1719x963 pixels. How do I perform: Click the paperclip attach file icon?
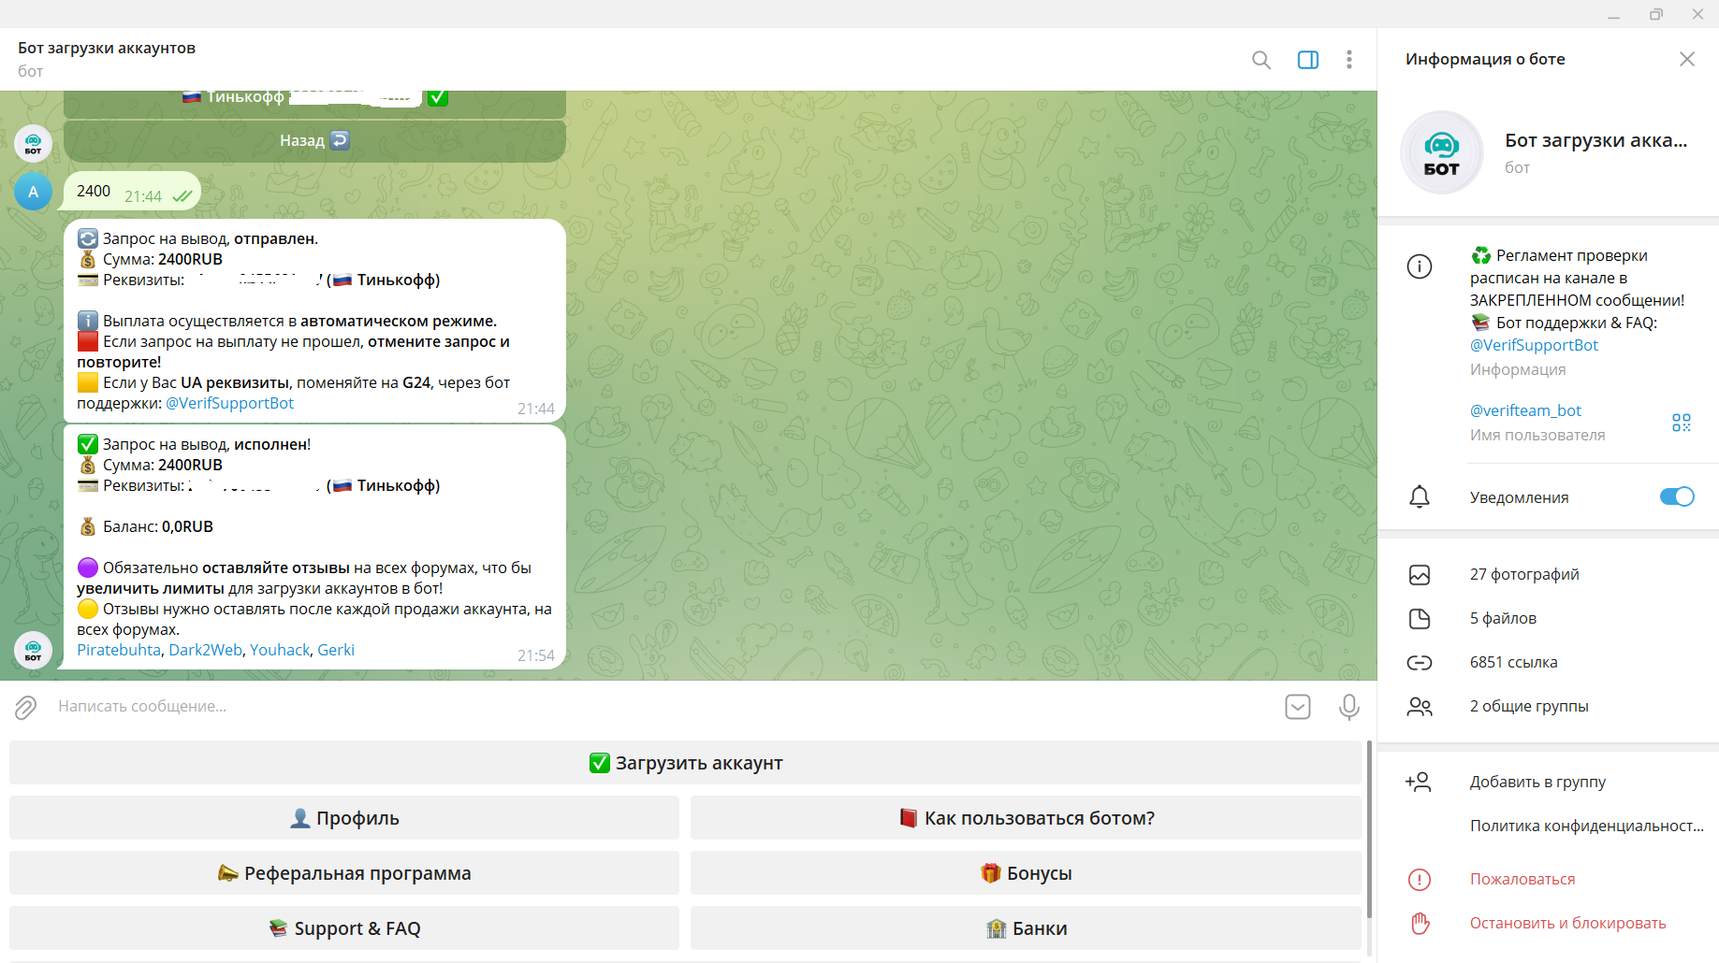(x=26, y=707)
